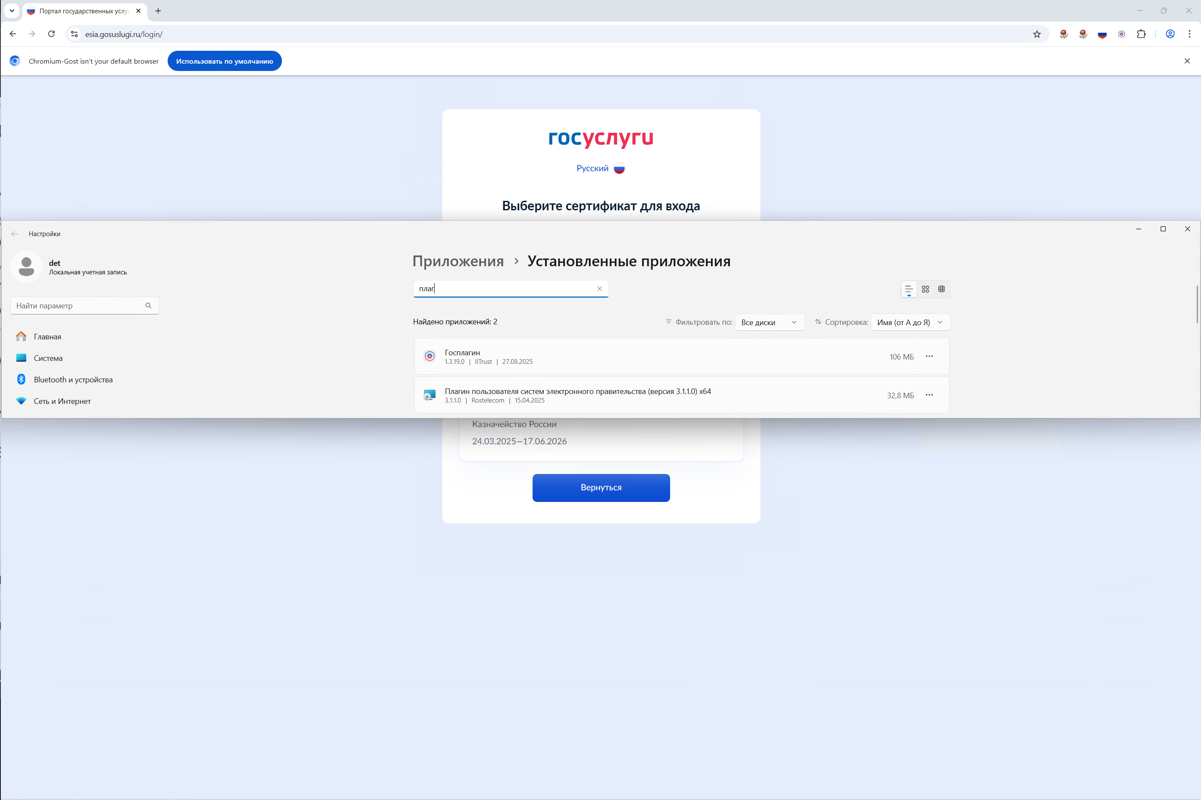Click the det user account avatar
The image size is (1201, 800).
click(26, 266)
